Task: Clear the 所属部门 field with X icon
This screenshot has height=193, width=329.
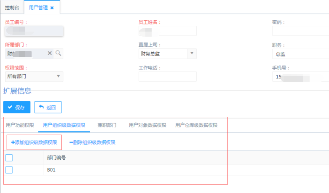Action: click(50, 54)
